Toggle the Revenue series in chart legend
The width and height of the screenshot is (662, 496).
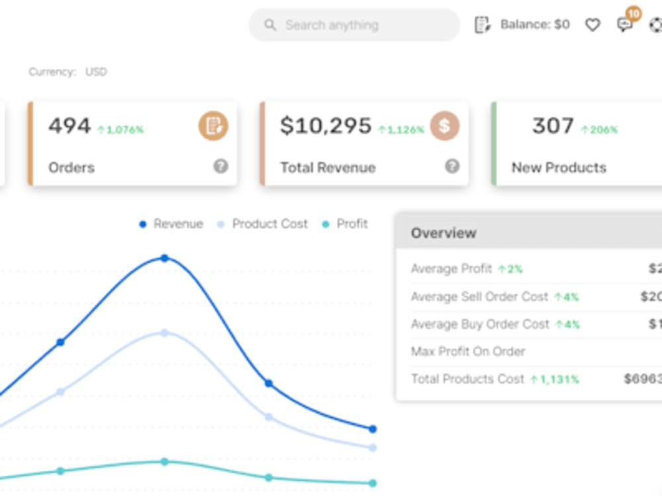point(171,224)
